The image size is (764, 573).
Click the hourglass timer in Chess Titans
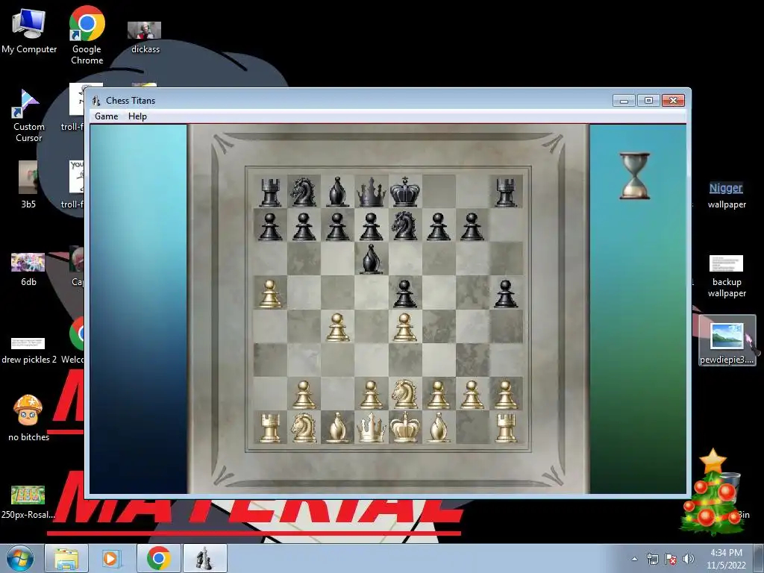635,176
